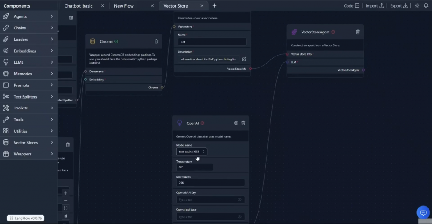Click the Name field containing ruff

click(x=212, y=42)
